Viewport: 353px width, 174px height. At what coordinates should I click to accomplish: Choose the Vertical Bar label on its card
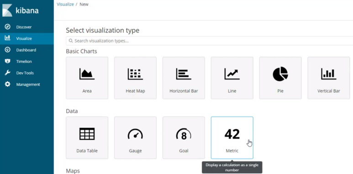(x=329, y=91)
